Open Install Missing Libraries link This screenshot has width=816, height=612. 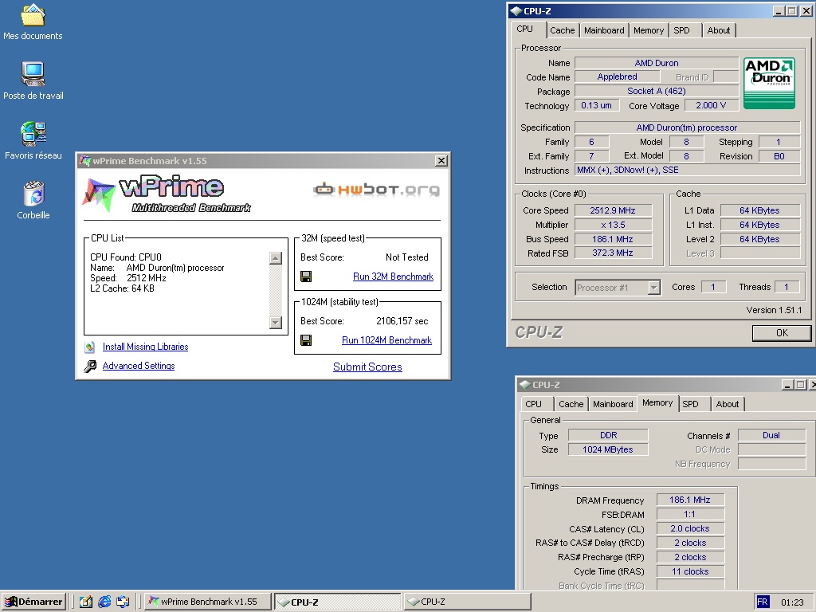point(145,347)
